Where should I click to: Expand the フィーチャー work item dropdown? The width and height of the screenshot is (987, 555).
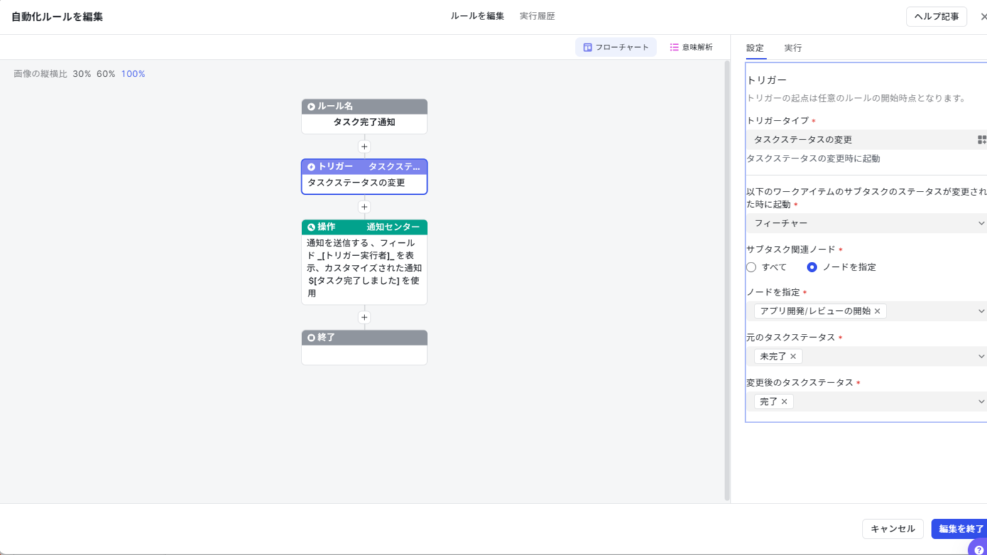[x=981, y=224]
